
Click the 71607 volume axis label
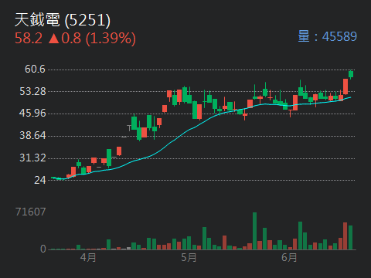coord(30,212)
